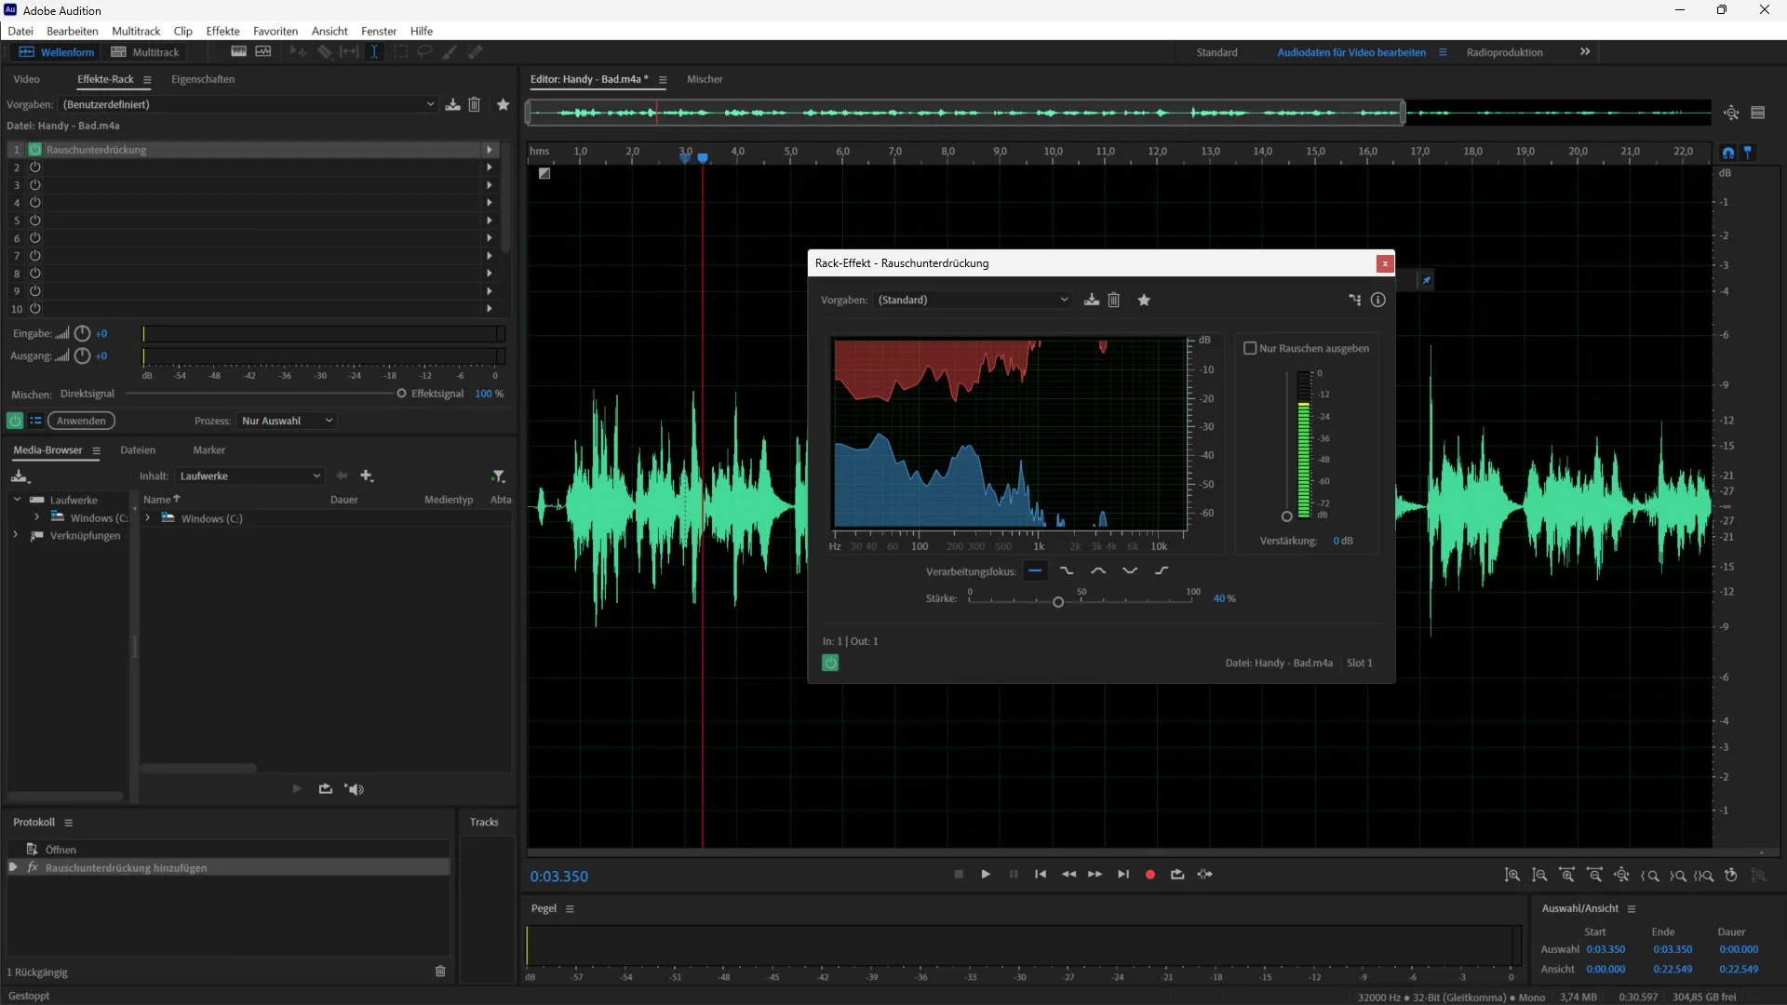1787x1005 pixels.
Task: Switch to the Marker tab
Action: tap(209, 449)
